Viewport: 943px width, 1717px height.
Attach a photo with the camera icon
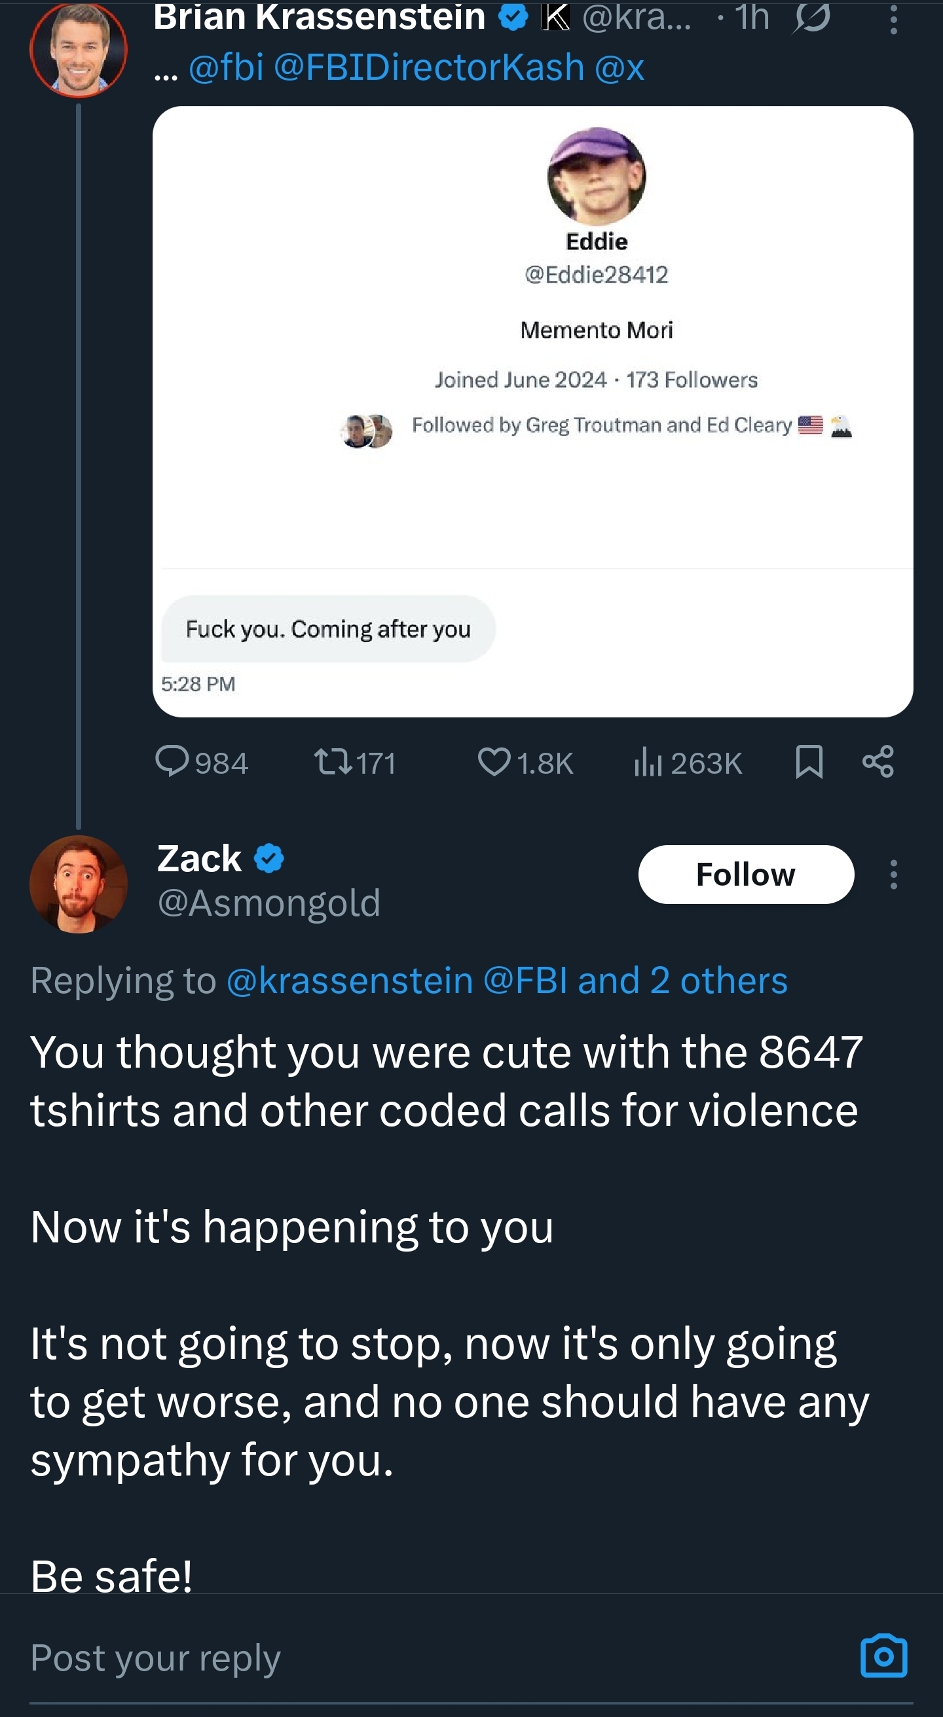pyautogui.click(x=883, y=1655)
